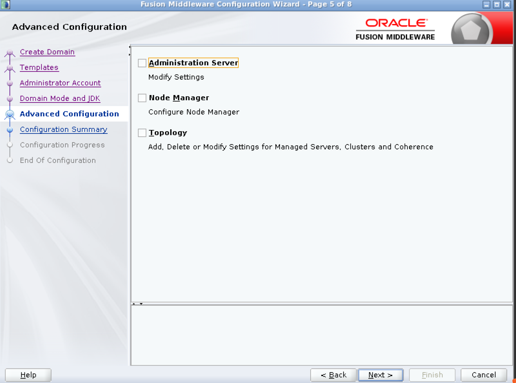Open Domain Mode and JDK step

point(60,98)
